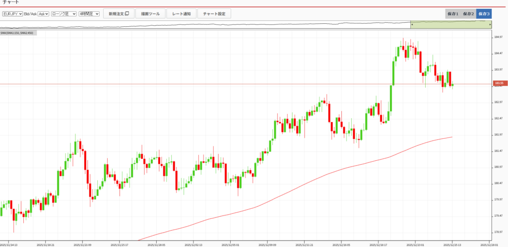This screenshot has width=508, height=247.
Task: Switch to the 保存2 saved layout tab
Action: (x=468, y=14)
